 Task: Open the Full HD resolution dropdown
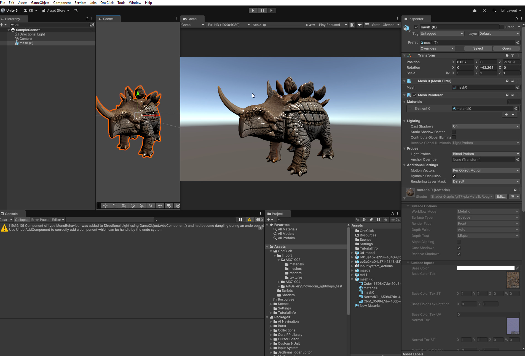coord(228,25)
